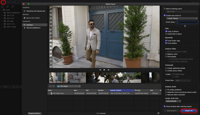Sort by Name column
Viewport: 200px width, 115px height.
click(60, 90)
